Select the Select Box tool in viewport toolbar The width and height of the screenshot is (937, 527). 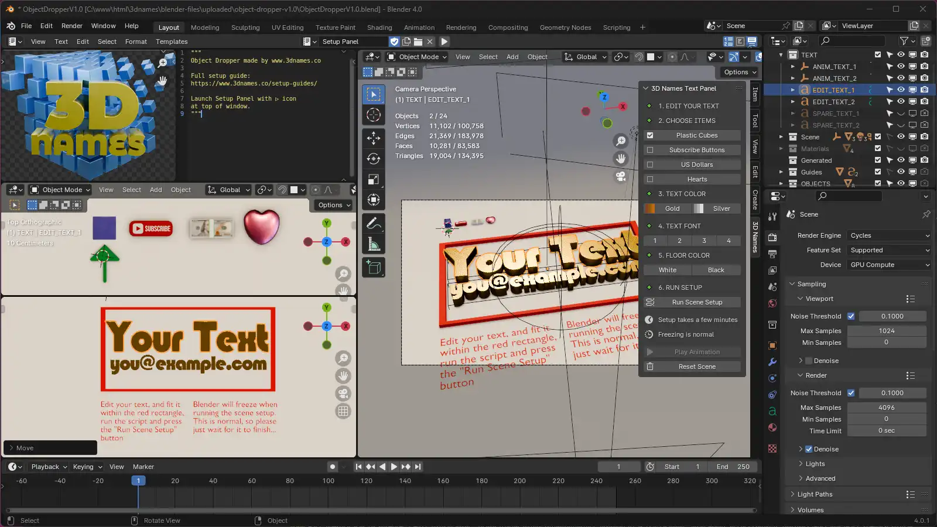coord(374,95)
